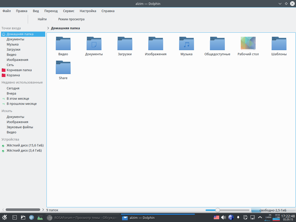This screenshot has width=296, height=222.
Task: Open the Вид menu
Action: point(36,11)
